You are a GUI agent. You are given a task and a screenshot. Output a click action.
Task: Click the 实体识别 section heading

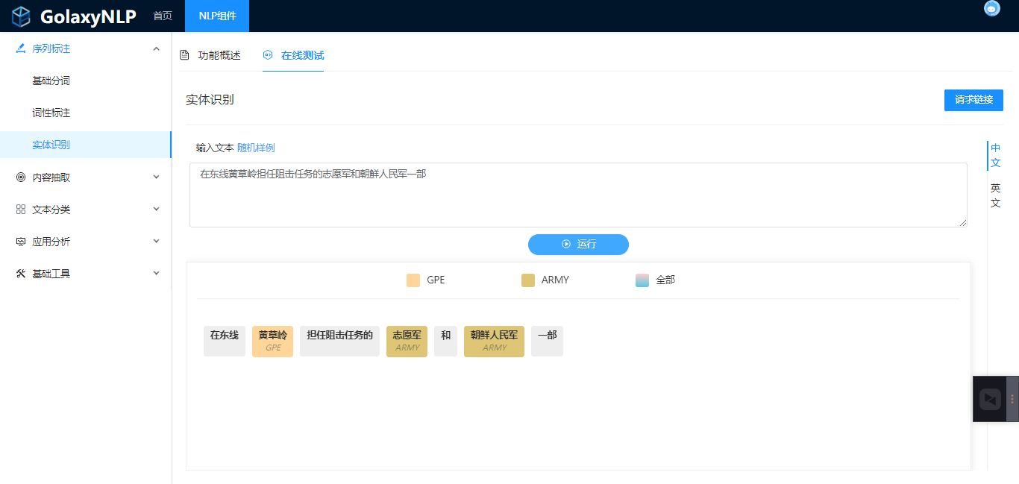[x=210, y=99]
